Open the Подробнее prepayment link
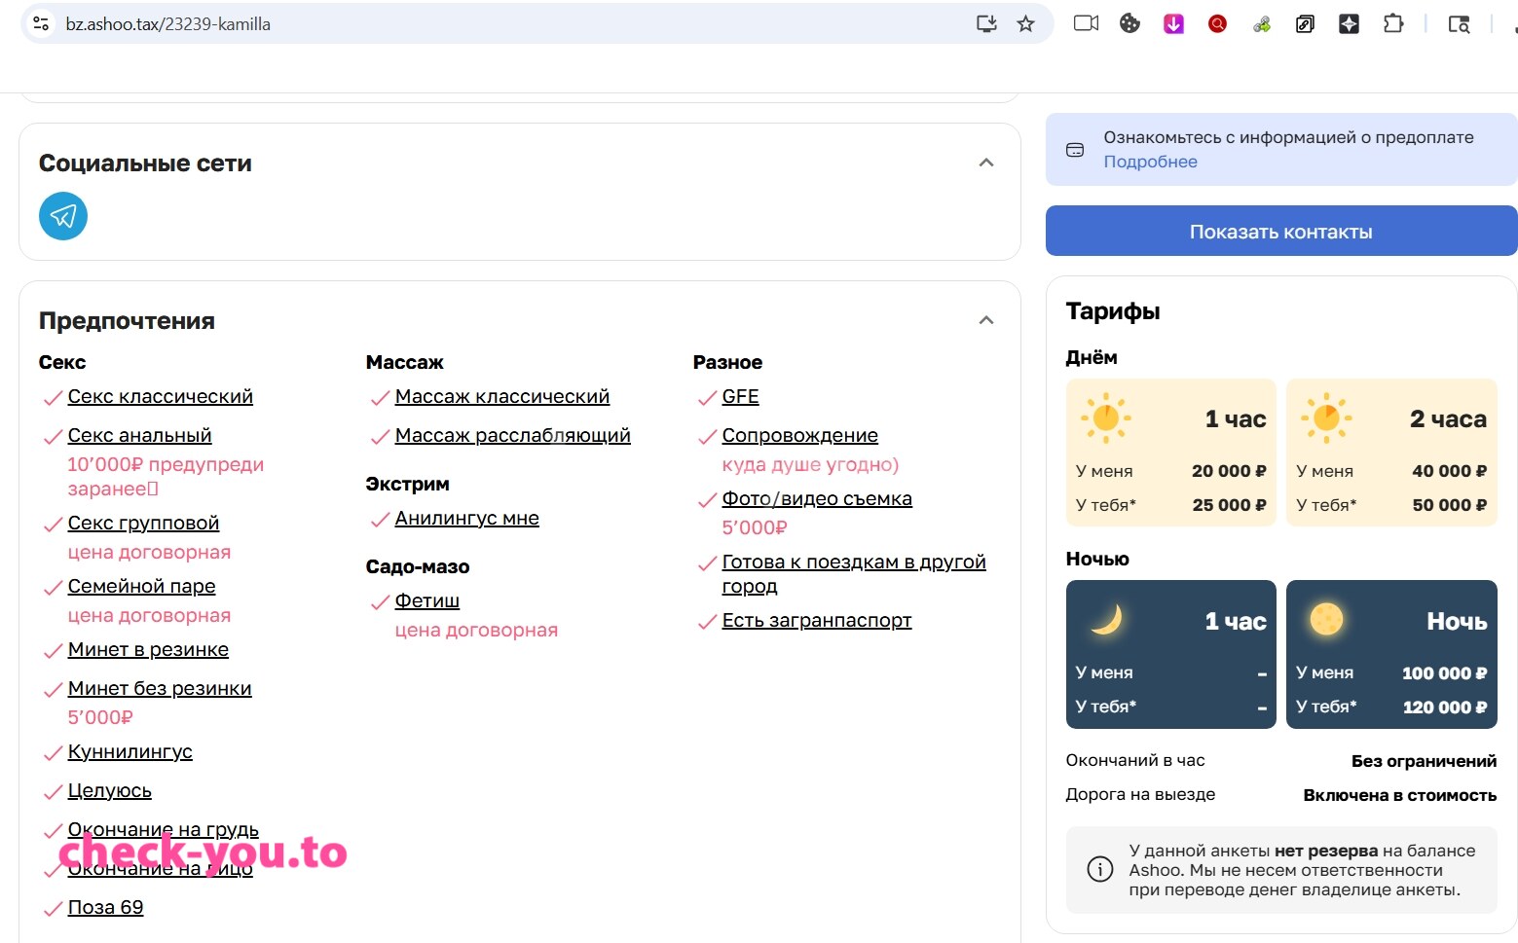Viewport: 1518px width, 943px height. click(x=1150, y=162)
